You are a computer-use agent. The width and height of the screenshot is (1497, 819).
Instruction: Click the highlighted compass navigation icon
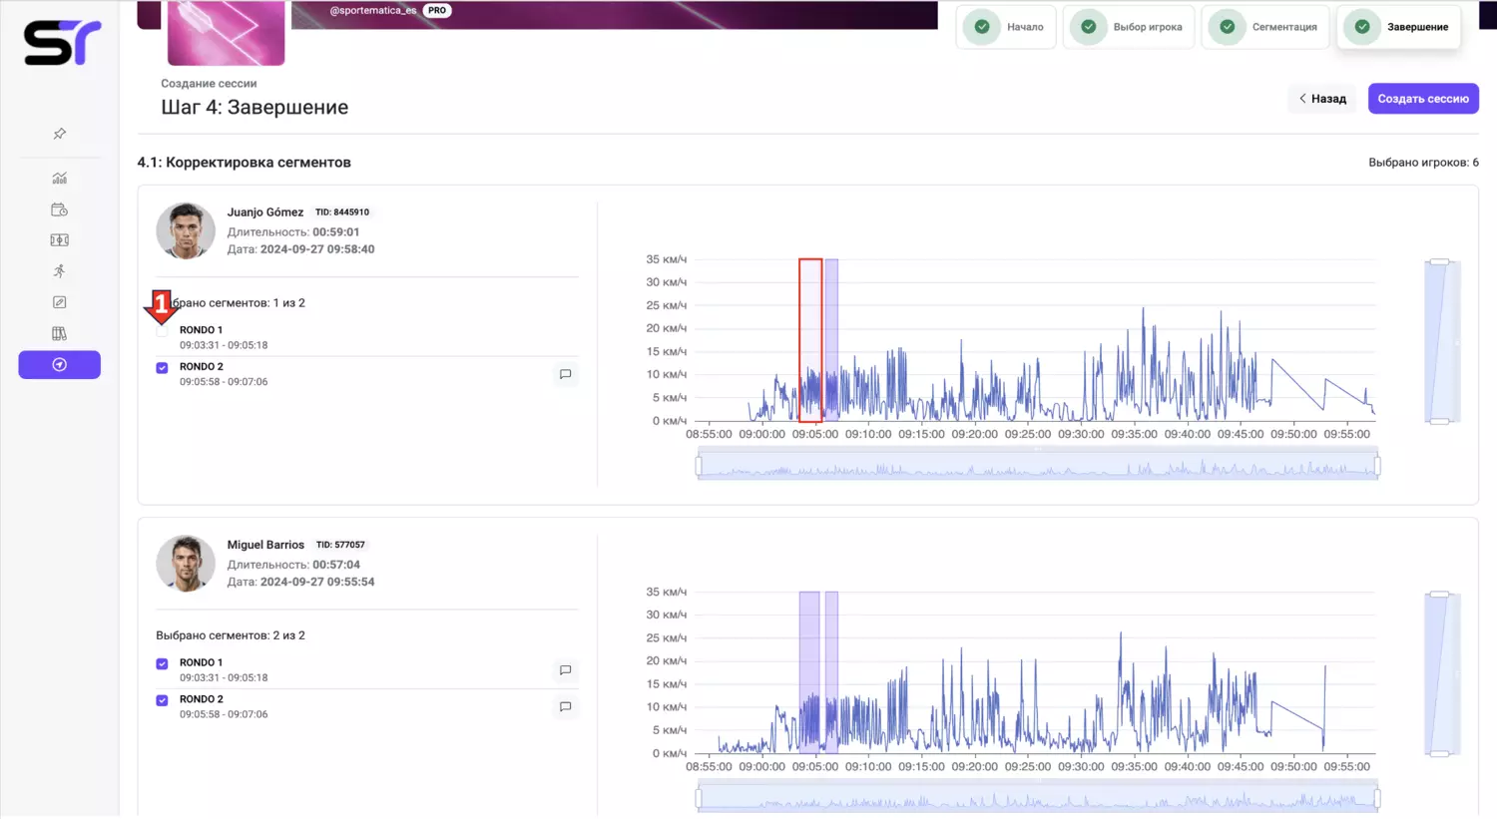[x=60, y=365]
